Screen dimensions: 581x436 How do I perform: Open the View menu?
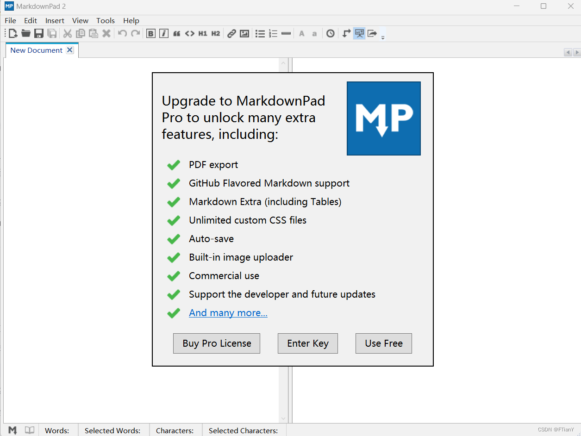(80, 20)
